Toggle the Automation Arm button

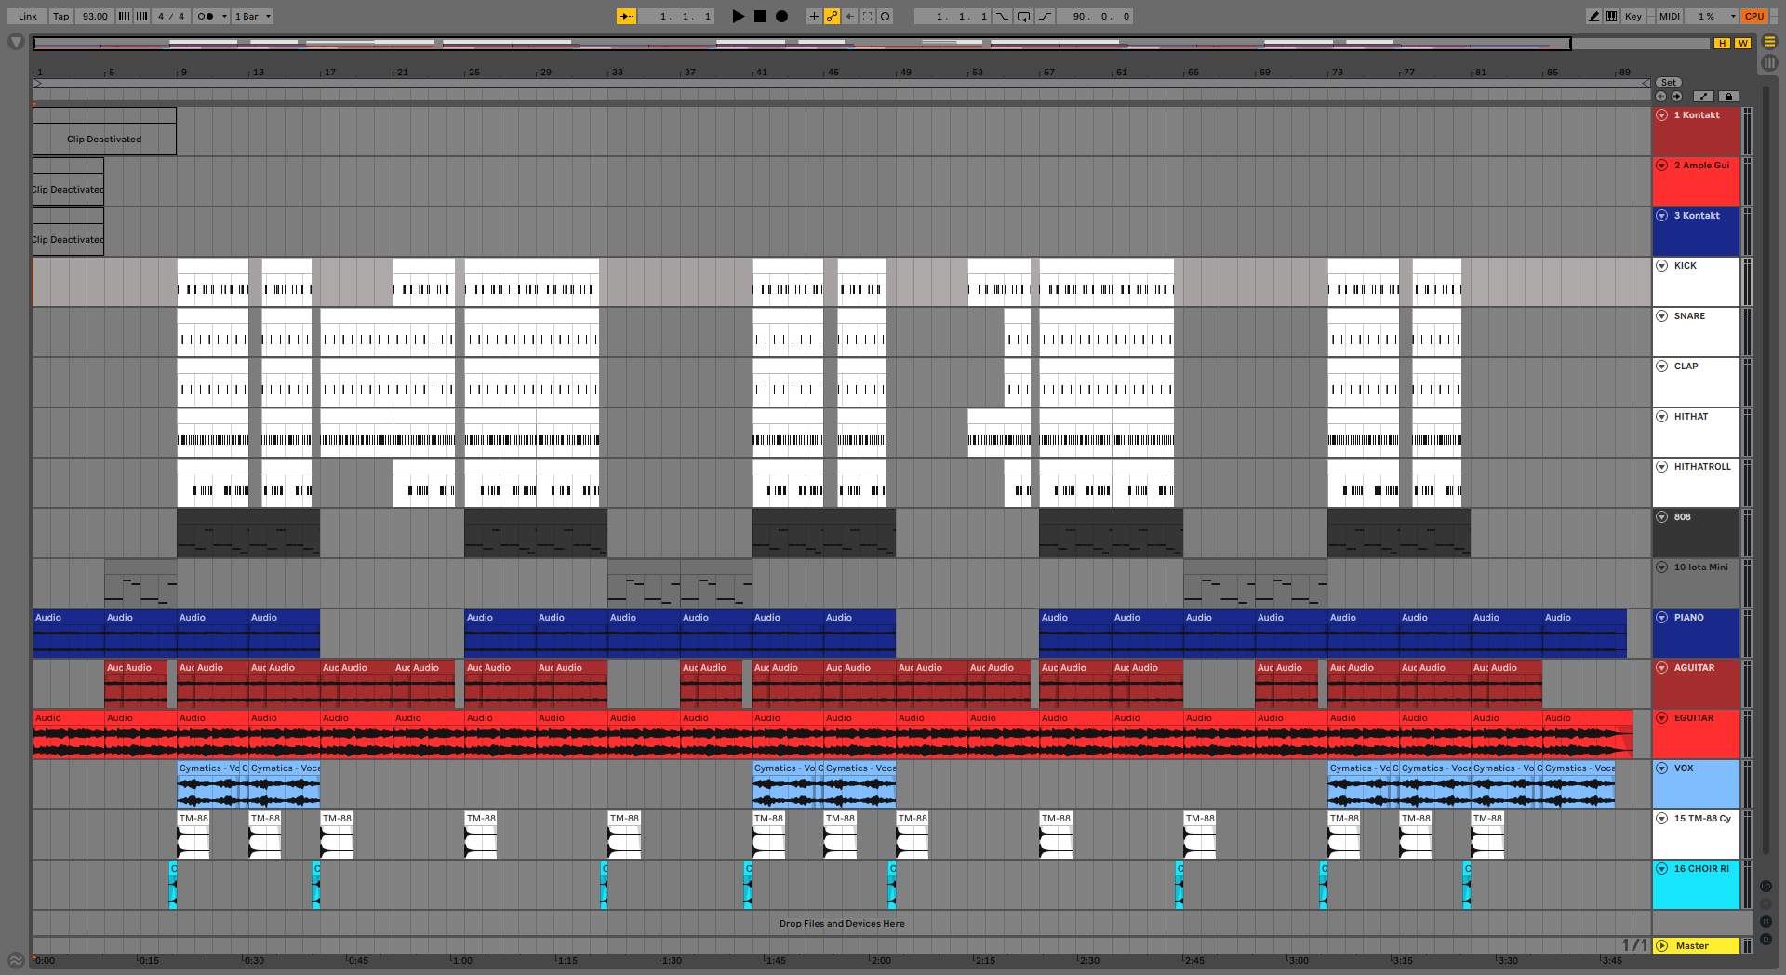pyautogui.click(x=832, y=16)
